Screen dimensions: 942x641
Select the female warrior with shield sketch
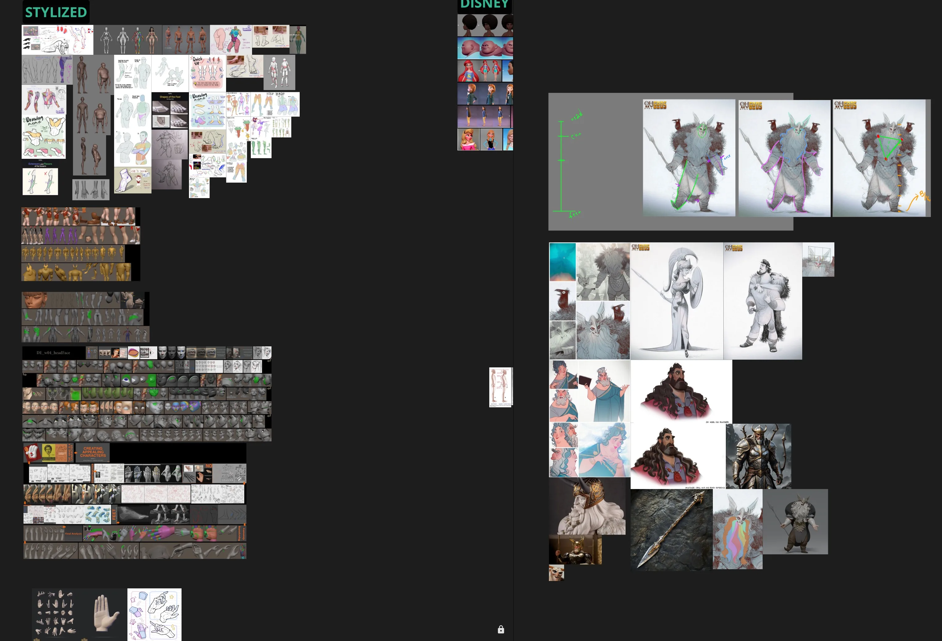pyautogui.click(x=677, y=301)
